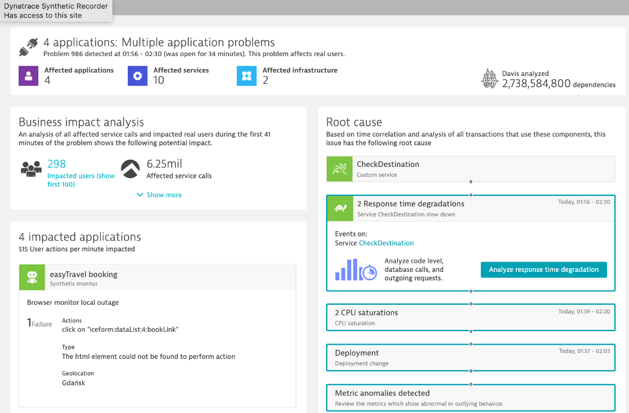Screen dimensions: 629x413
Task: Expand the Deployment change section
Action: click(x=470, y=358)
